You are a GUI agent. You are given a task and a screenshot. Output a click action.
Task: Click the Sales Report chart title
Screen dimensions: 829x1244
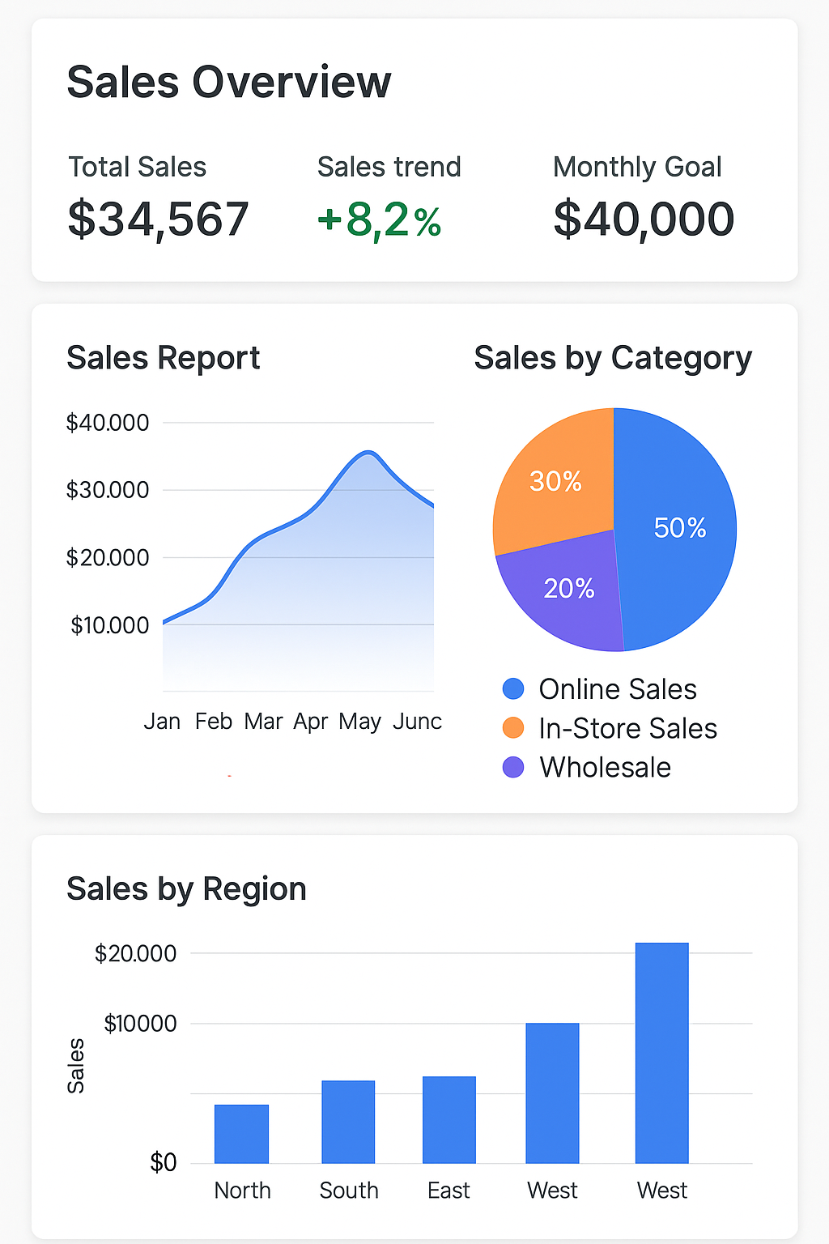click(164, 357)
